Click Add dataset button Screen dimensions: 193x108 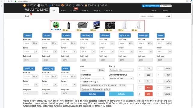(x=168, y=16)
